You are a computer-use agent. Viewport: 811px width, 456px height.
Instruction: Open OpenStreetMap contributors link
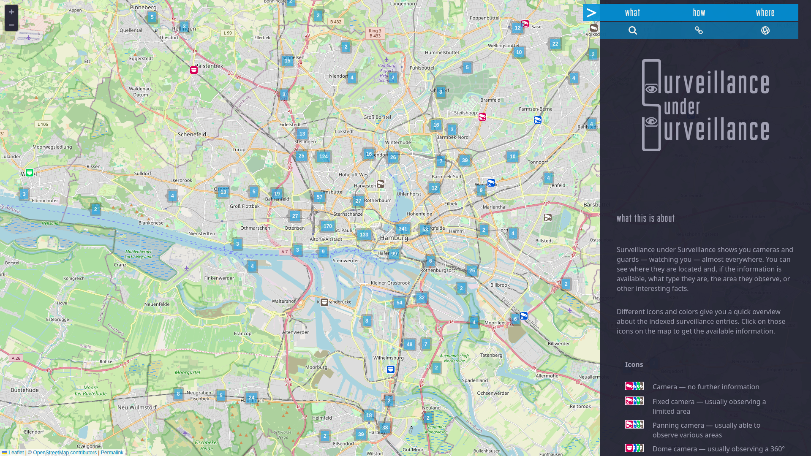(65, 453)
